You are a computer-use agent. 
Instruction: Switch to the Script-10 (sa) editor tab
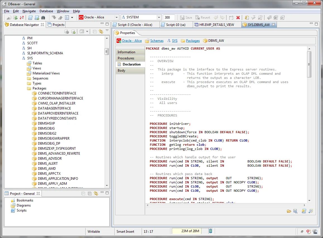pyautogui.click(x=175, y=25)
